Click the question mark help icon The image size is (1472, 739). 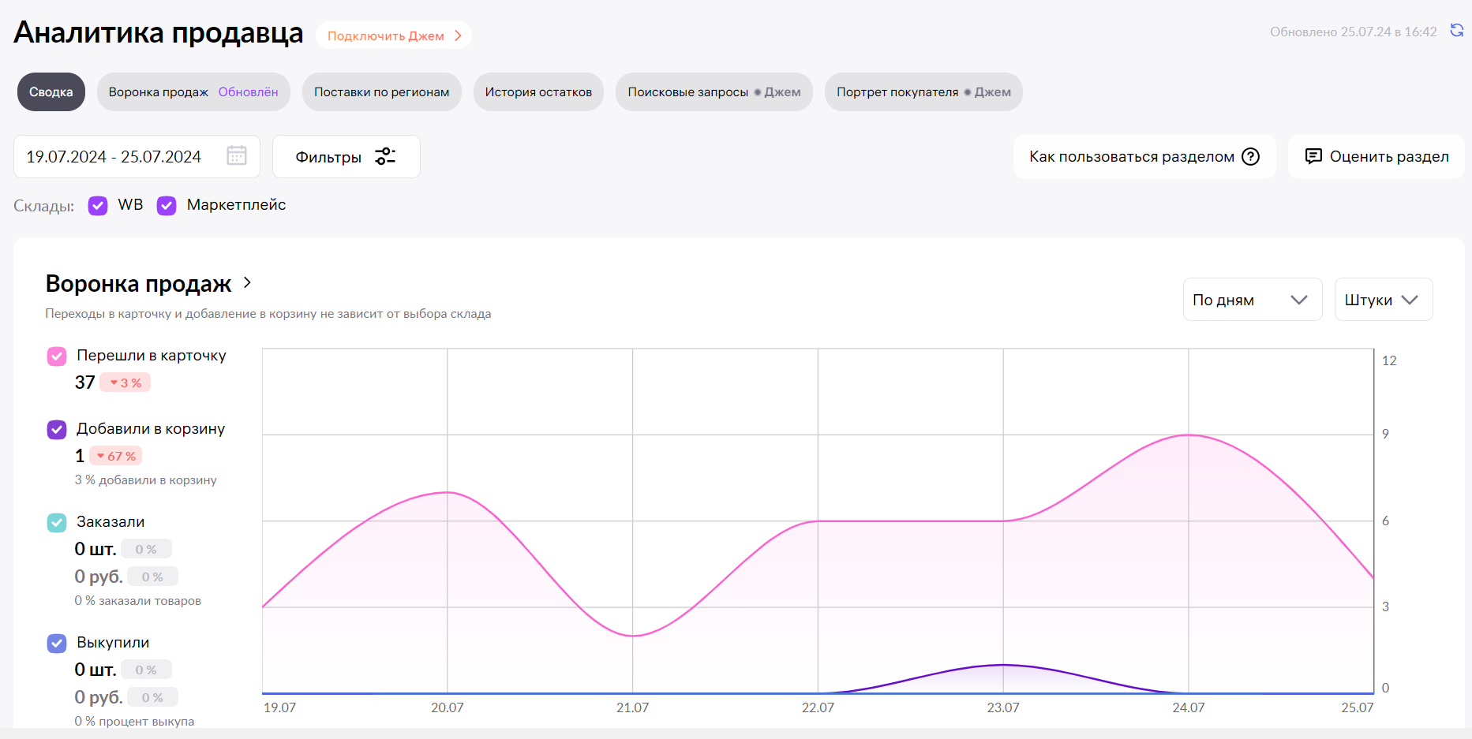tap(1250, 156)
